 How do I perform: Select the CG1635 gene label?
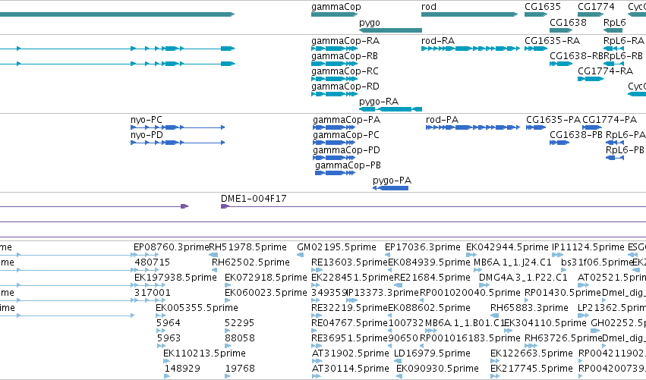[x=543, y=7]
